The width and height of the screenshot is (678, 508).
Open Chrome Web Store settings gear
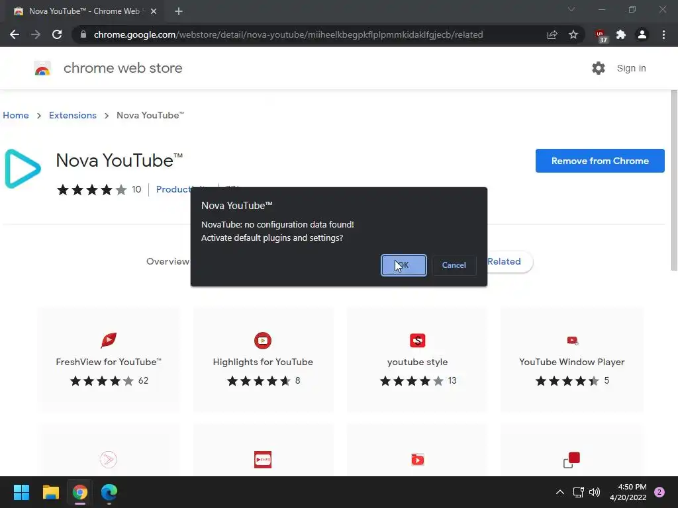coord(599,68)
